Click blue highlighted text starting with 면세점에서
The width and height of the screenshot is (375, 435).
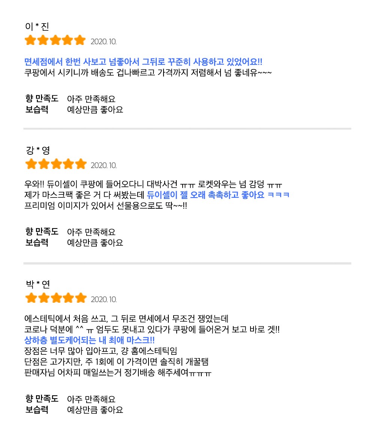143,62
